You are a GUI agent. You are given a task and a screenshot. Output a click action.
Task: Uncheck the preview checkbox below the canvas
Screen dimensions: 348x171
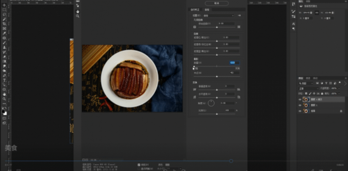coord(139,165)
